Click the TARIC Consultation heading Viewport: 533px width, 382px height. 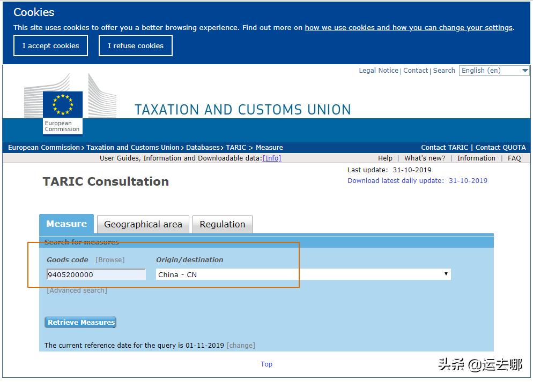[106, 181]
